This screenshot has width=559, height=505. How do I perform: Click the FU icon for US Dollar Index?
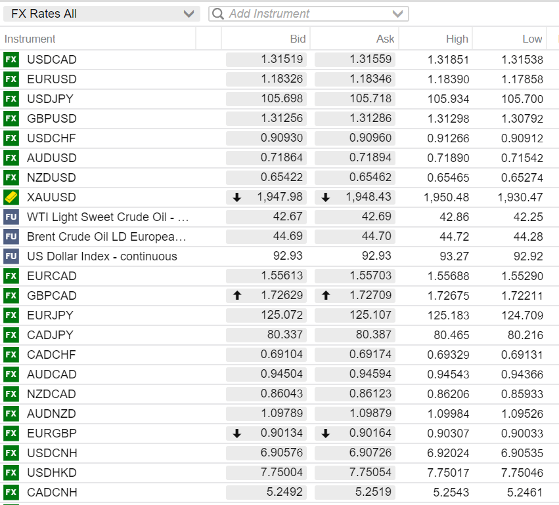(x=11, y=256)
